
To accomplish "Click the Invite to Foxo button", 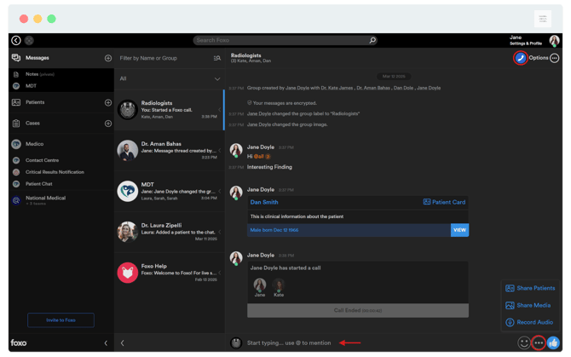I will point(61,320).
